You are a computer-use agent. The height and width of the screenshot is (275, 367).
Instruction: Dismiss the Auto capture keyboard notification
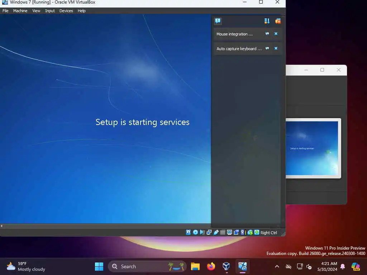point(276,48)
